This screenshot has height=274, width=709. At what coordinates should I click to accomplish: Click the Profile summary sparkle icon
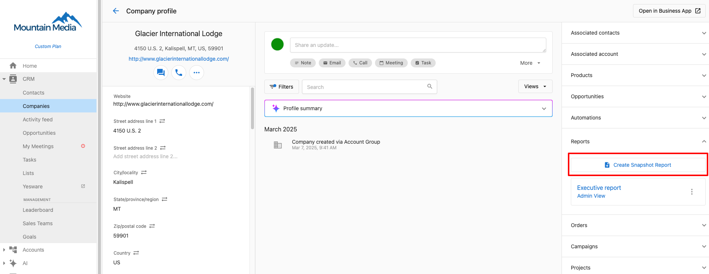276,108
